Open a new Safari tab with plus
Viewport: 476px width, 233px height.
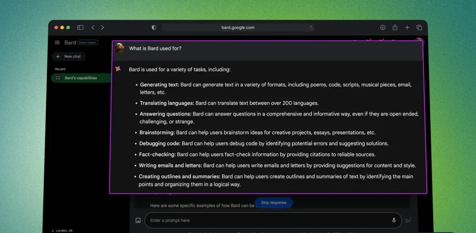[x=407, y=27]
